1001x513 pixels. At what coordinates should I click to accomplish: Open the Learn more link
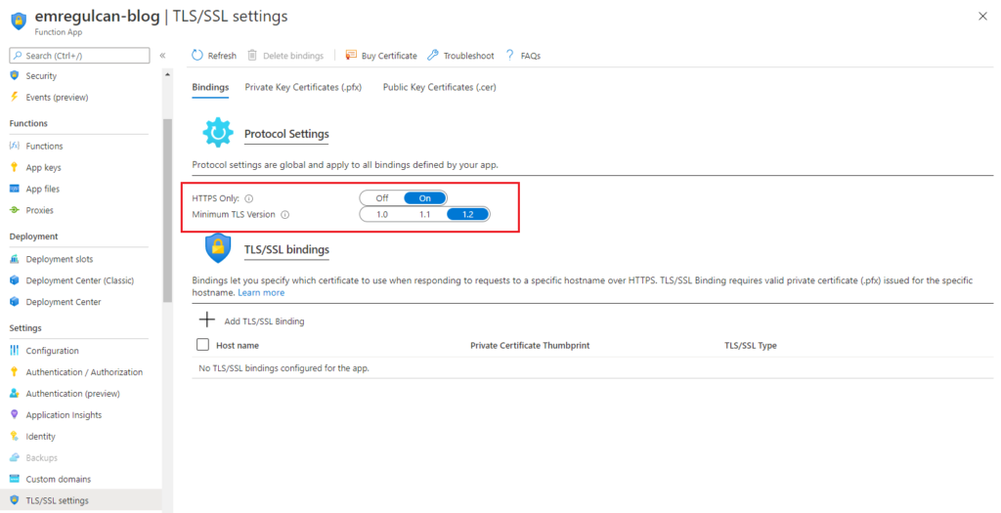tap(261, 292)
